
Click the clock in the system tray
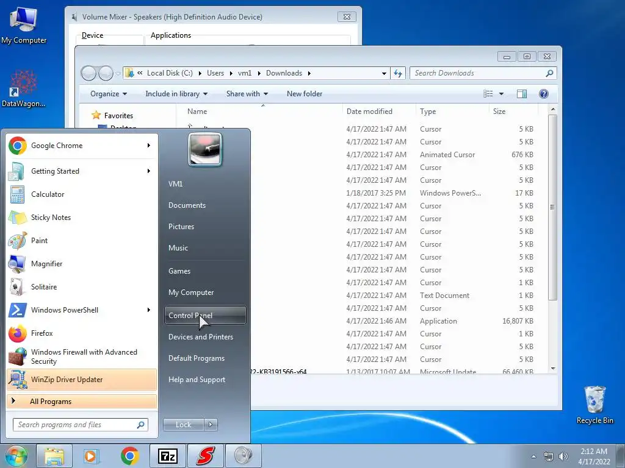(594, 456)
